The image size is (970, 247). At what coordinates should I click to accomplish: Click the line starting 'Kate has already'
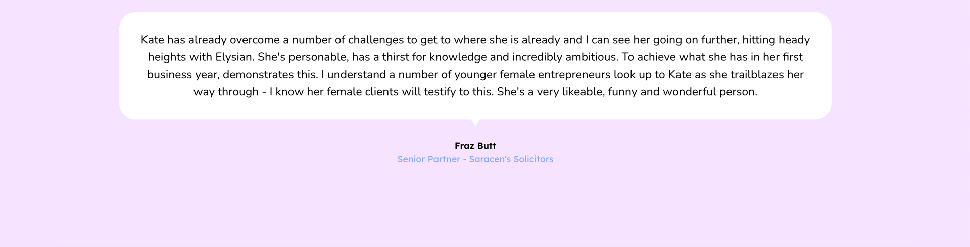tap(475, 40)
